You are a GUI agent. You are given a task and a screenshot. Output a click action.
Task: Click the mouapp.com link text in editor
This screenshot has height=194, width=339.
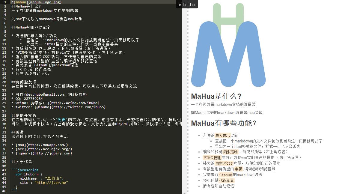(47, 145)
